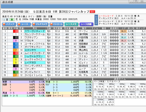Click the race title 第39回ジャパンカップ

coord(74,12)
